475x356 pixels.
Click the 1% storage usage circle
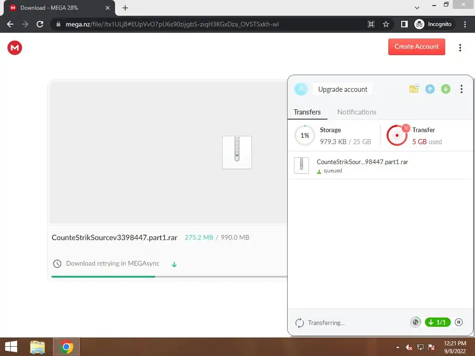305,135
